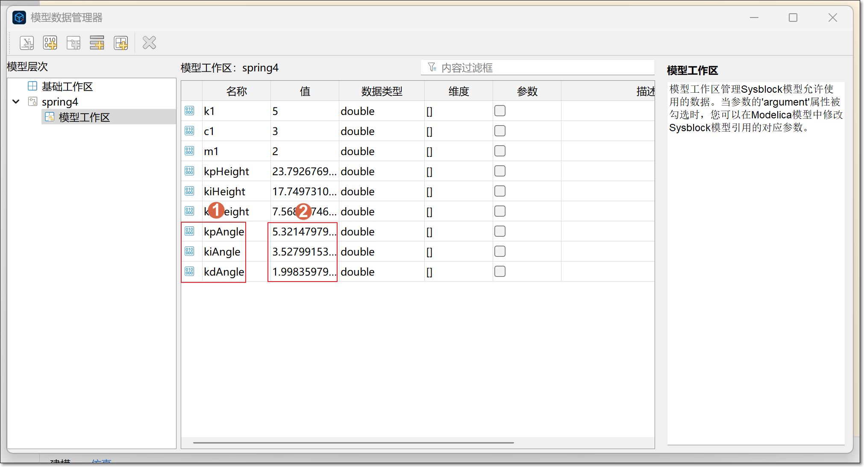The width and height of the screenshot is (864, 467).
Task: Click the add binary data variable icon
Action: pyautogui.click(x=50, y=43)
